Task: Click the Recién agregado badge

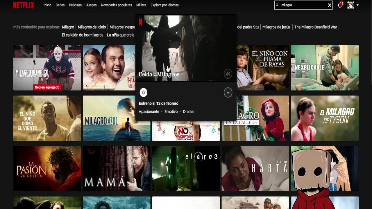Action: tap(47, 87)
